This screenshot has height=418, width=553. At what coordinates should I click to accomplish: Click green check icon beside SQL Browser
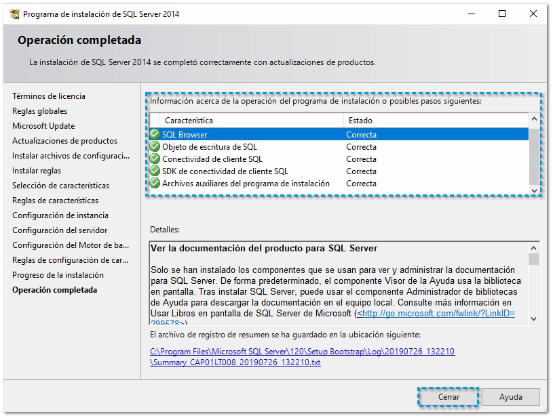155,135
